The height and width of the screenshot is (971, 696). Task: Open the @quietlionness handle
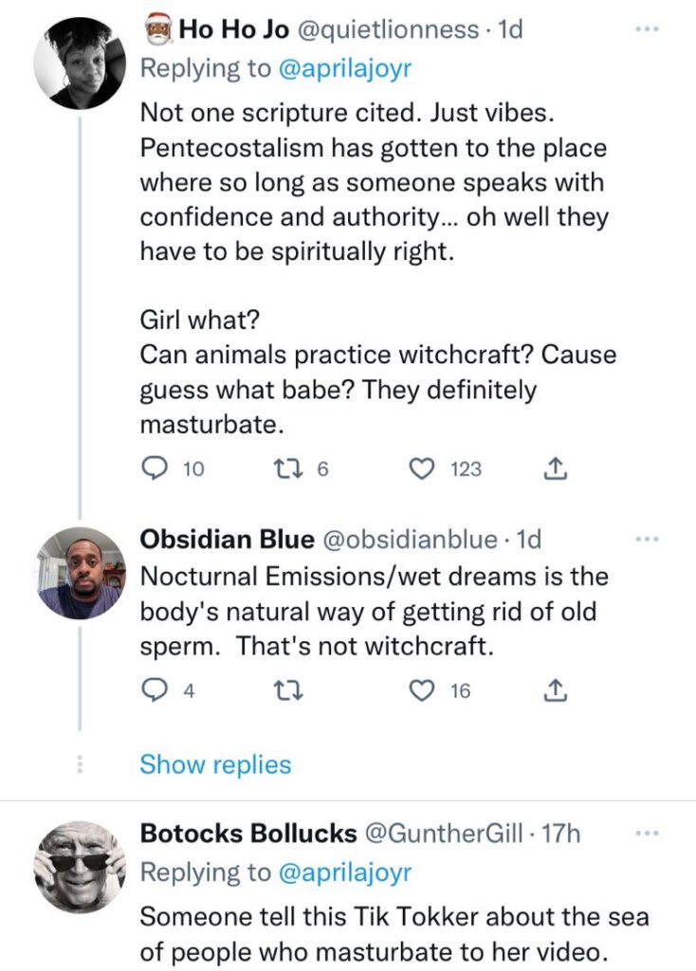coord(389,29)
